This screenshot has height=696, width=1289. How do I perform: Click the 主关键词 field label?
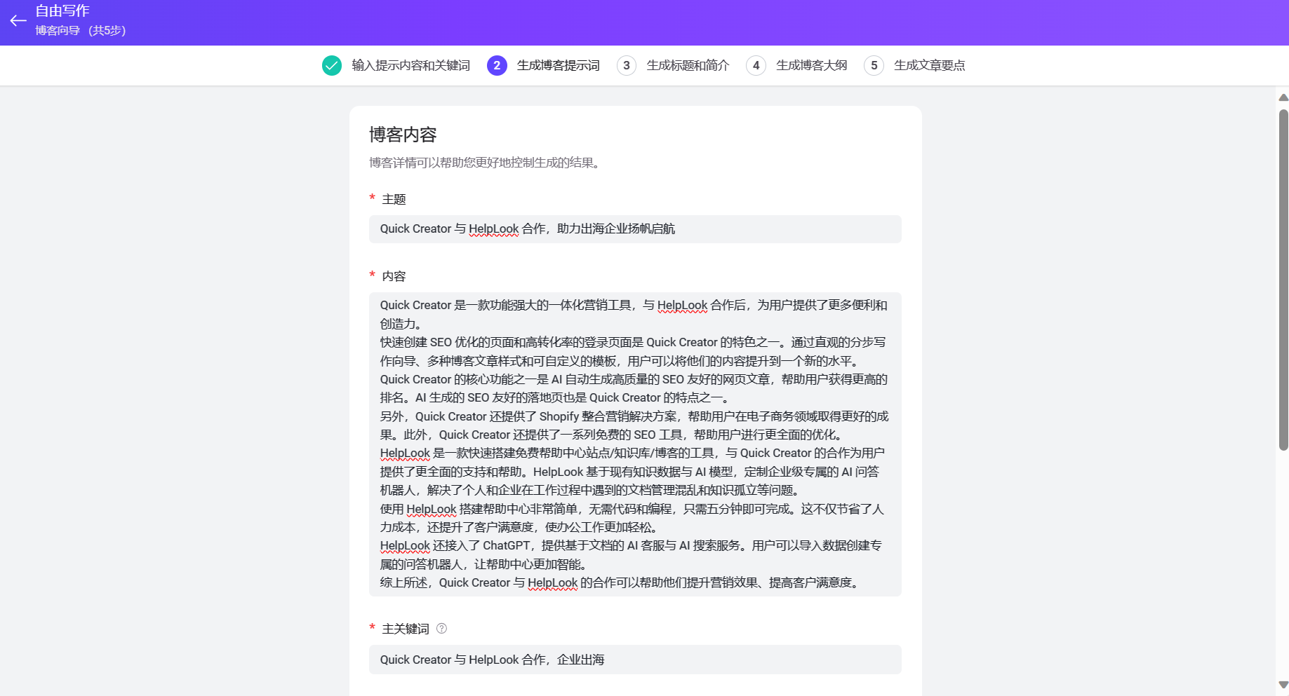pyautogui.click(x=406, y=629)
